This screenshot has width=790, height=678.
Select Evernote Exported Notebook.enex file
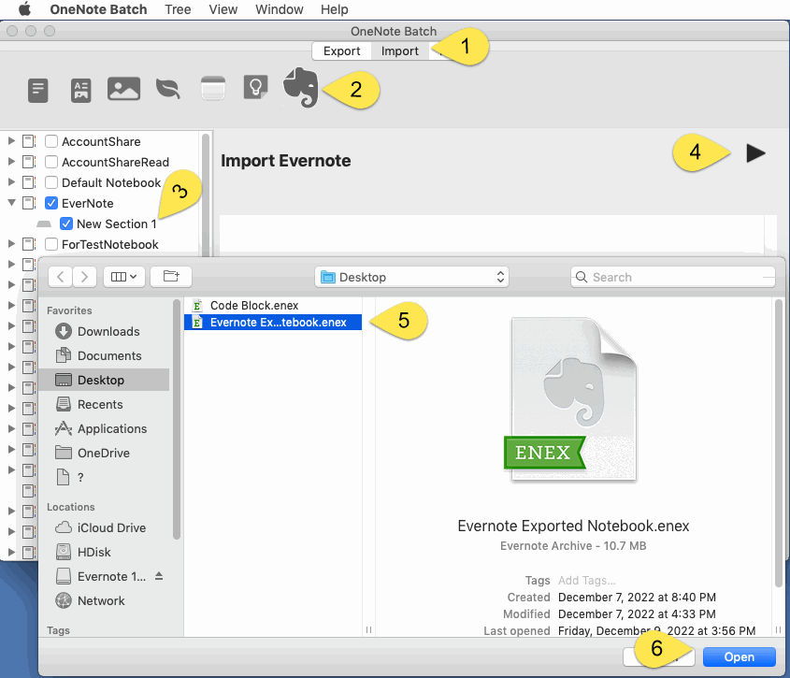[273, 322]
